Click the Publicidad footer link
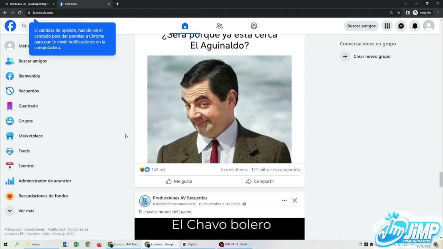 tap(56, 229)
